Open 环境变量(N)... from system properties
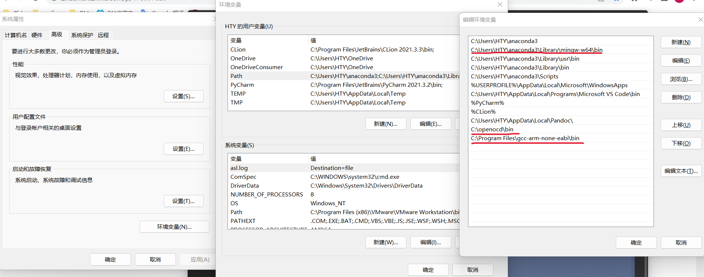Viewport: 704px width, 277px height. [174, 227]
